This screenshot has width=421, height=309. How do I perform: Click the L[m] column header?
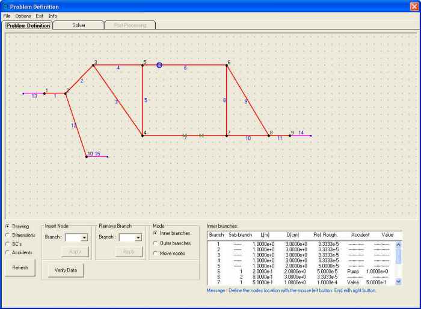(x=263, y=234)
